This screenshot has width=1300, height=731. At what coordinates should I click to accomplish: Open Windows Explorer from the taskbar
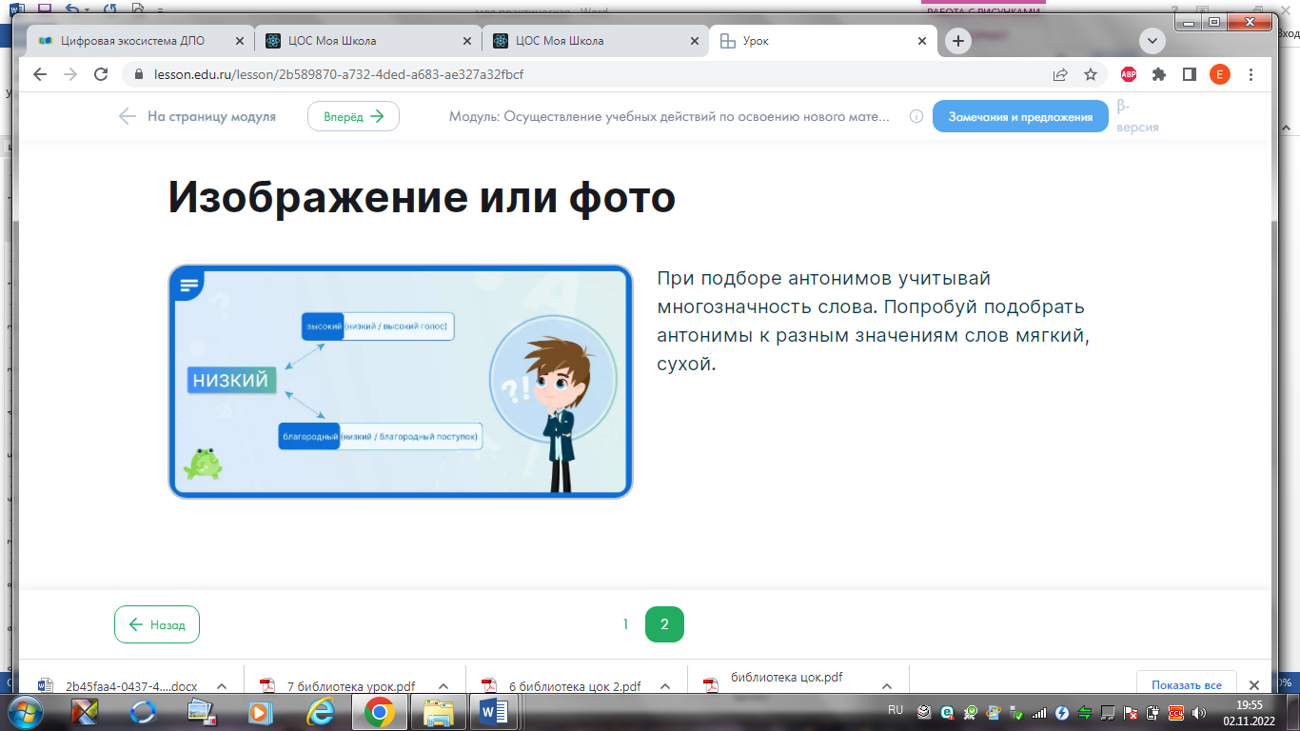point(438,711)
